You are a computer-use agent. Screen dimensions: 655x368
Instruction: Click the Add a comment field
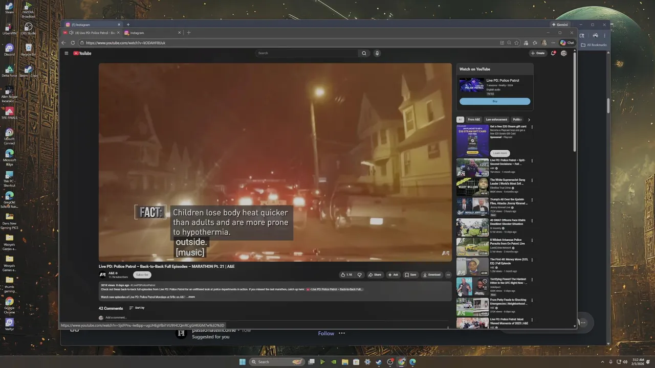click(x=276, y=318)
